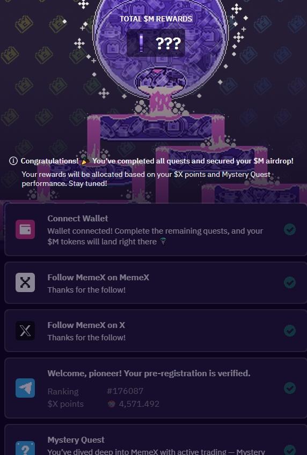307x455 pixels.
Task: Click the Mystery Quest question mark icon
Action: 25,449
